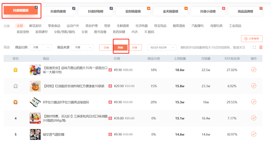Click shop icon beside 8字拉力器 price
The image size is (271, 142).
[x=110, y=102]
